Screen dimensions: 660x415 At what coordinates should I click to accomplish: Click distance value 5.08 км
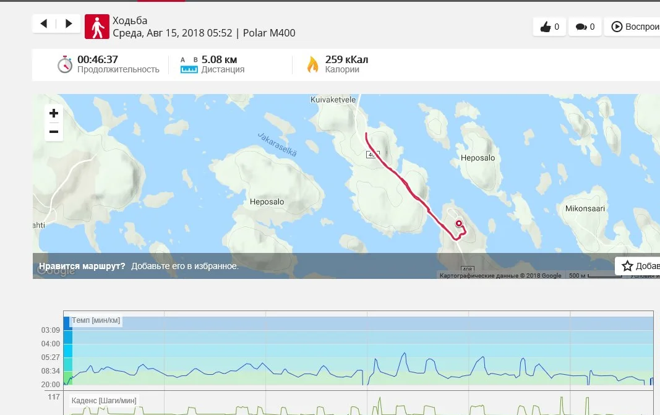(220, 59)
